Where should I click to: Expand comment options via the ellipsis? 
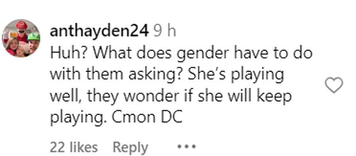click(x=186, y=146)
